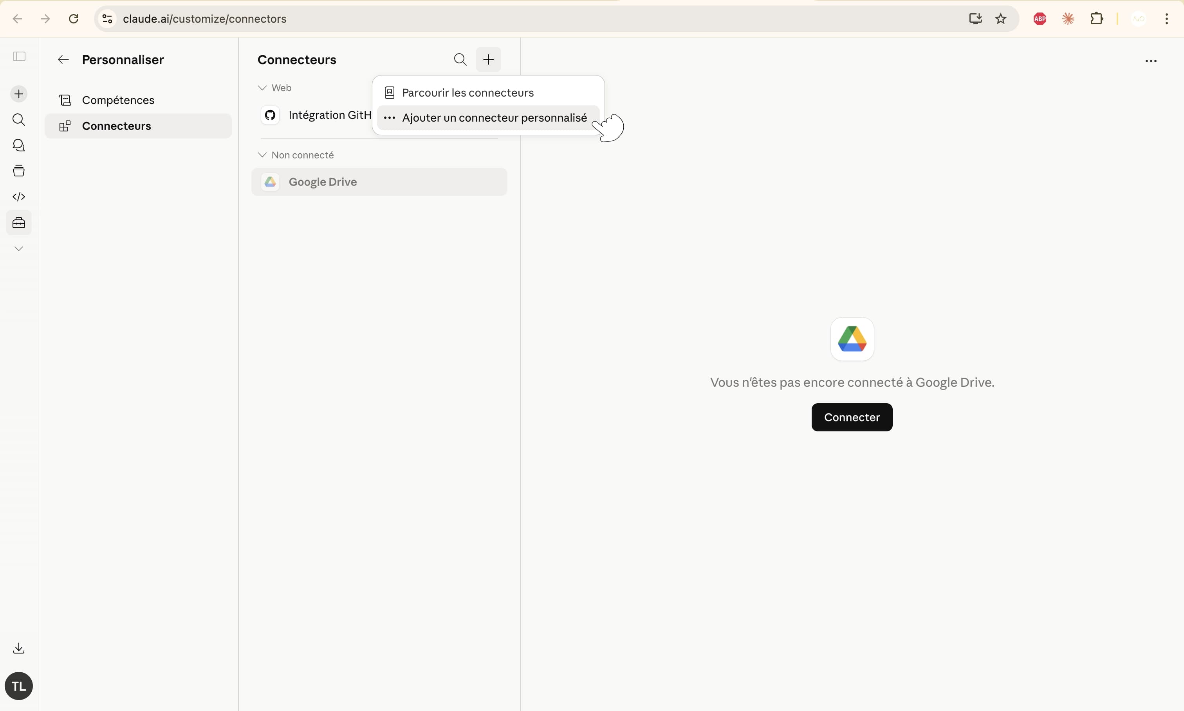Click the Connecter button
Viewport: 1184px width, 711px height.
pyautogui.click(x=852, y=417)
